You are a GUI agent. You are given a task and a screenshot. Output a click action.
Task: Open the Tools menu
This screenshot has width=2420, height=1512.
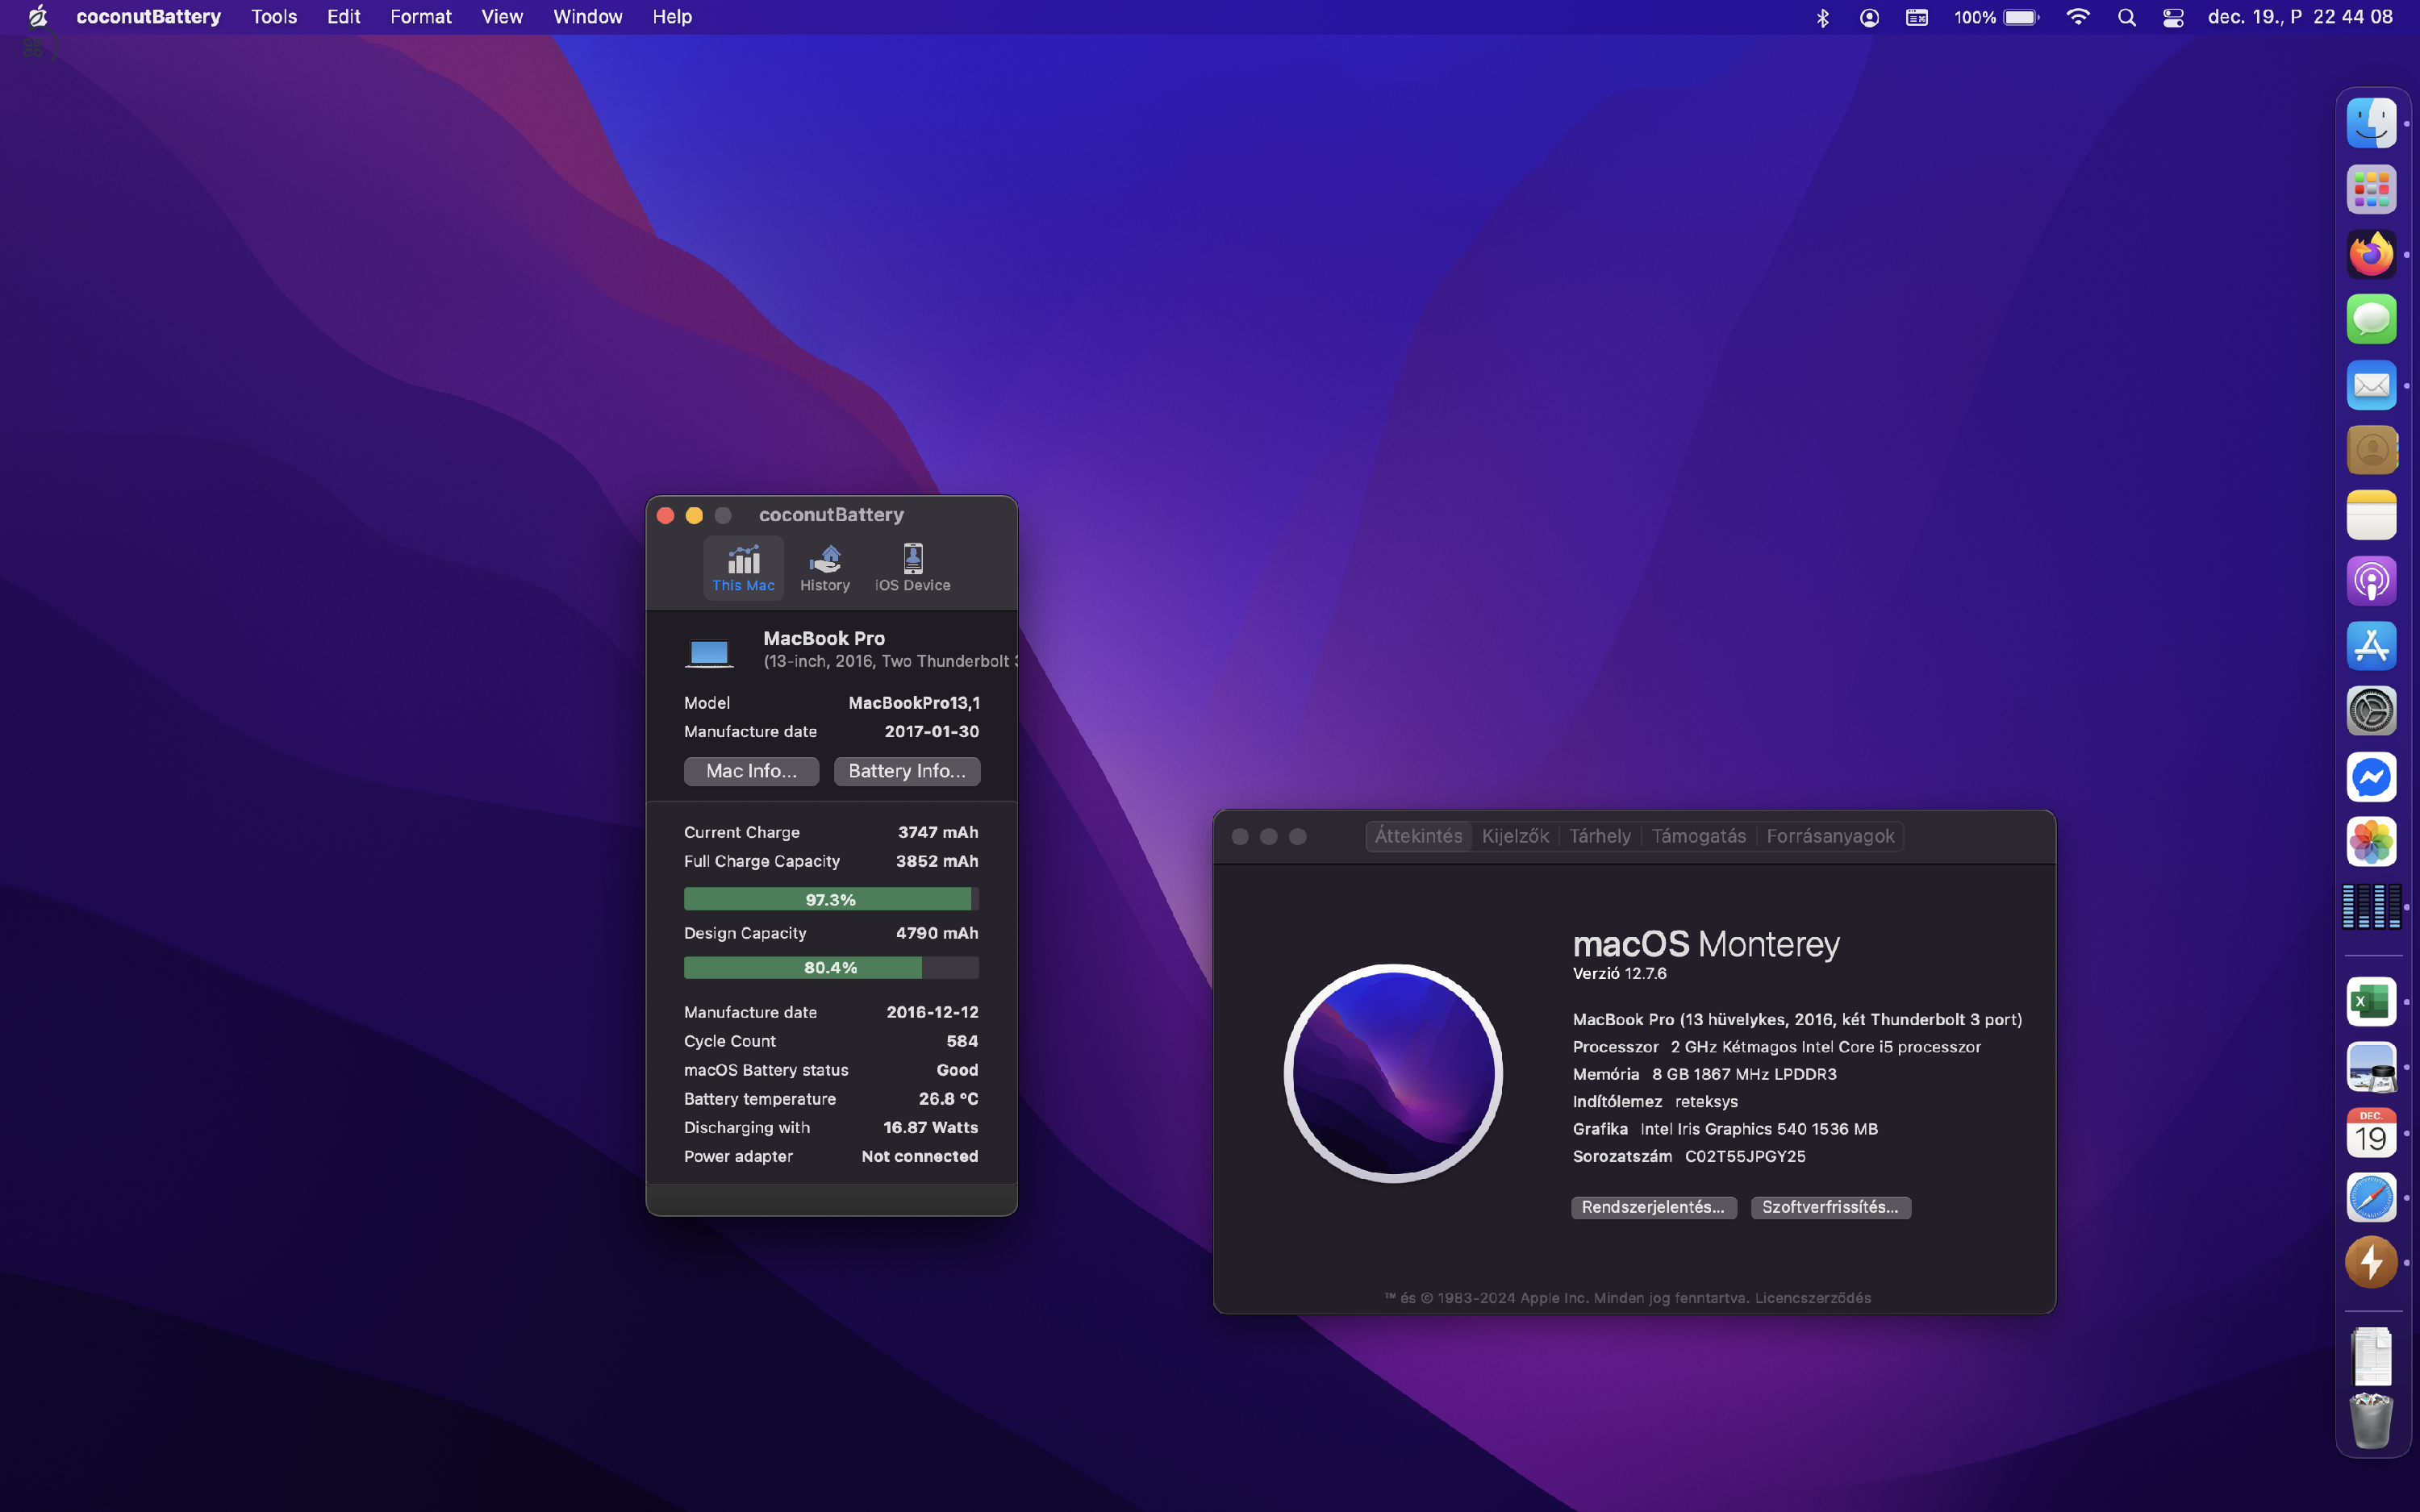(273, 17)
